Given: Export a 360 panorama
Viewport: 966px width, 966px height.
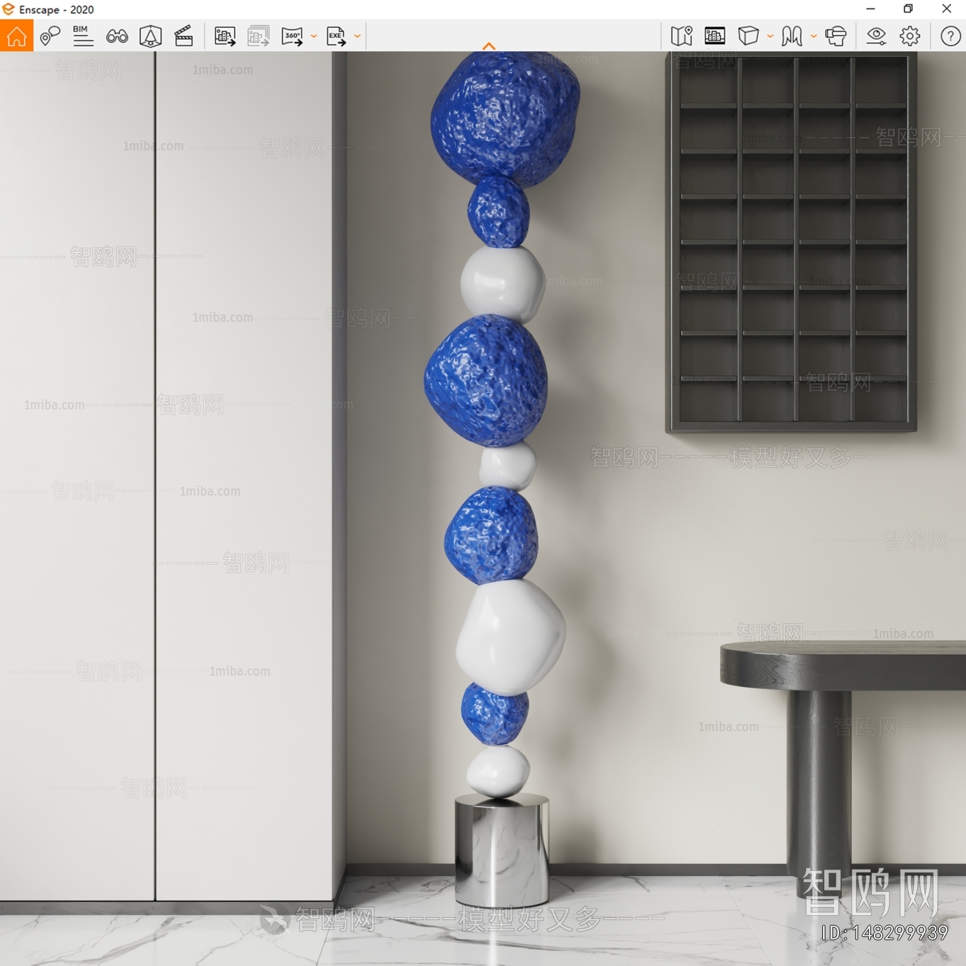Looking at the screenshot, I should click(292, 36).
